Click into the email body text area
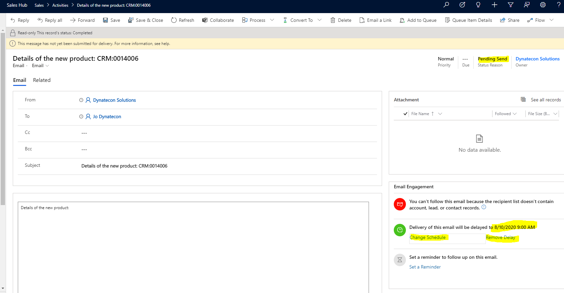The height and width of the screenshot is (293, 564). point(193,248)
